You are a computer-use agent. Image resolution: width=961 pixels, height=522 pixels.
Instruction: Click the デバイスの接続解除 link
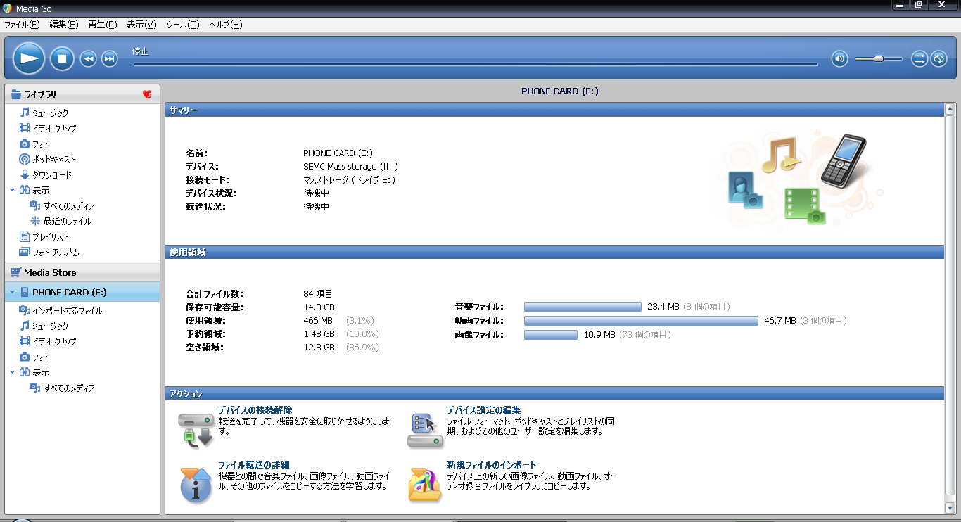pyautogui.click(x=255, y=409)
